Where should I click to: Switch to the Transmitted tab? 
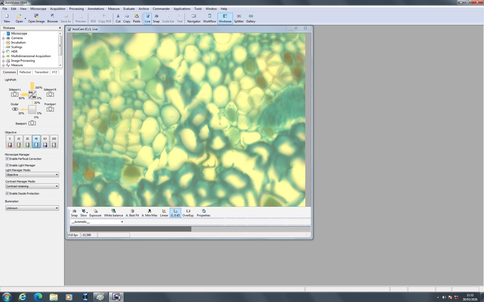click(41, 72)
